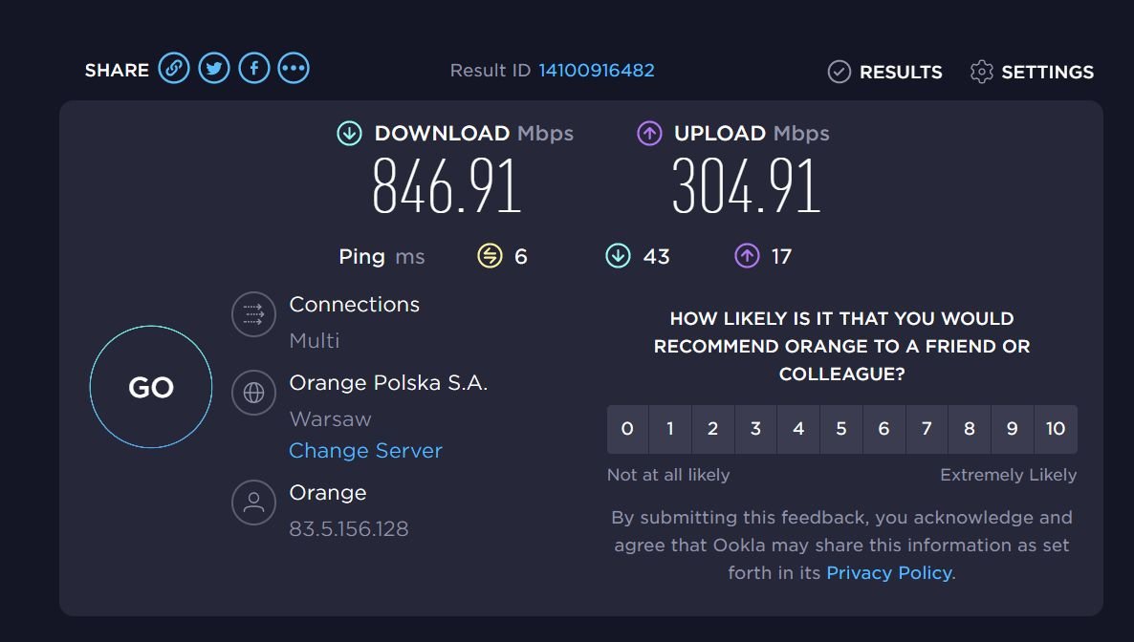1134x642 pixels.
Task: Open SETTINGS
Action: point(1032,72)
